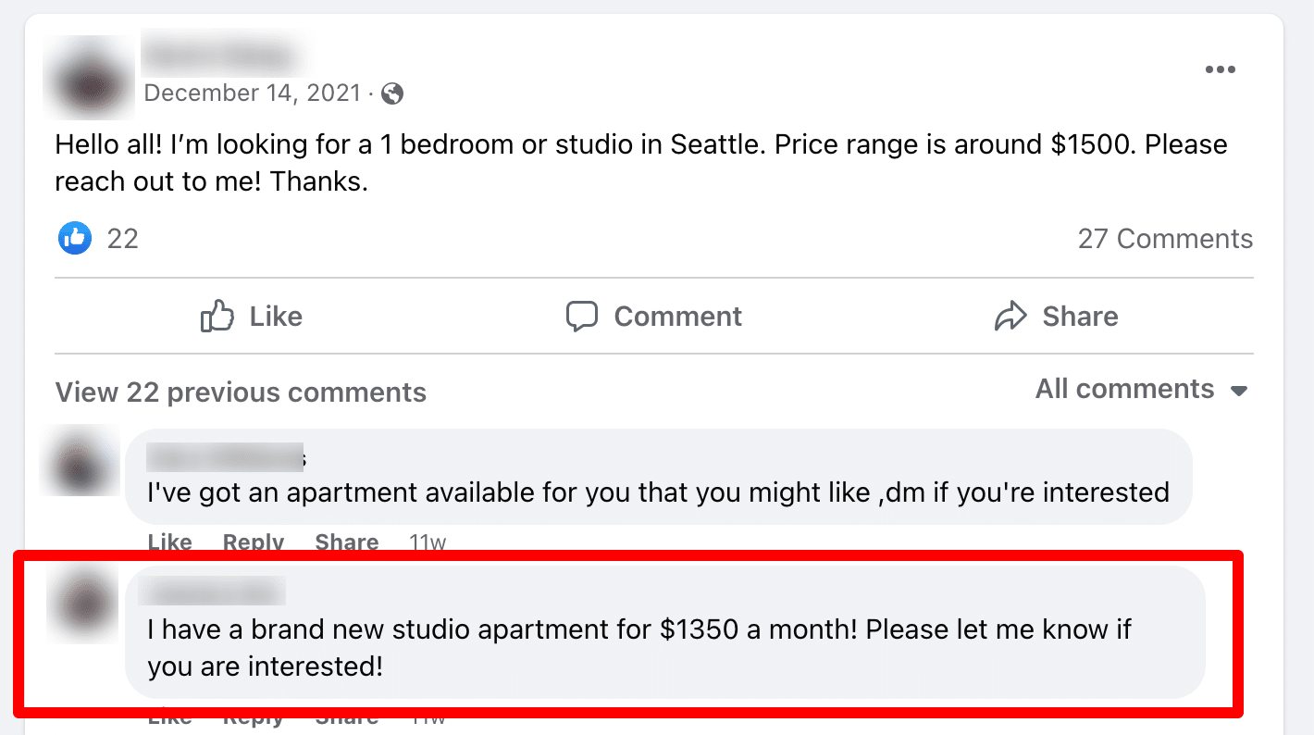1314x735 pixels.
Task: Open the three-dot post options menu
Action: coord(1221,69)
